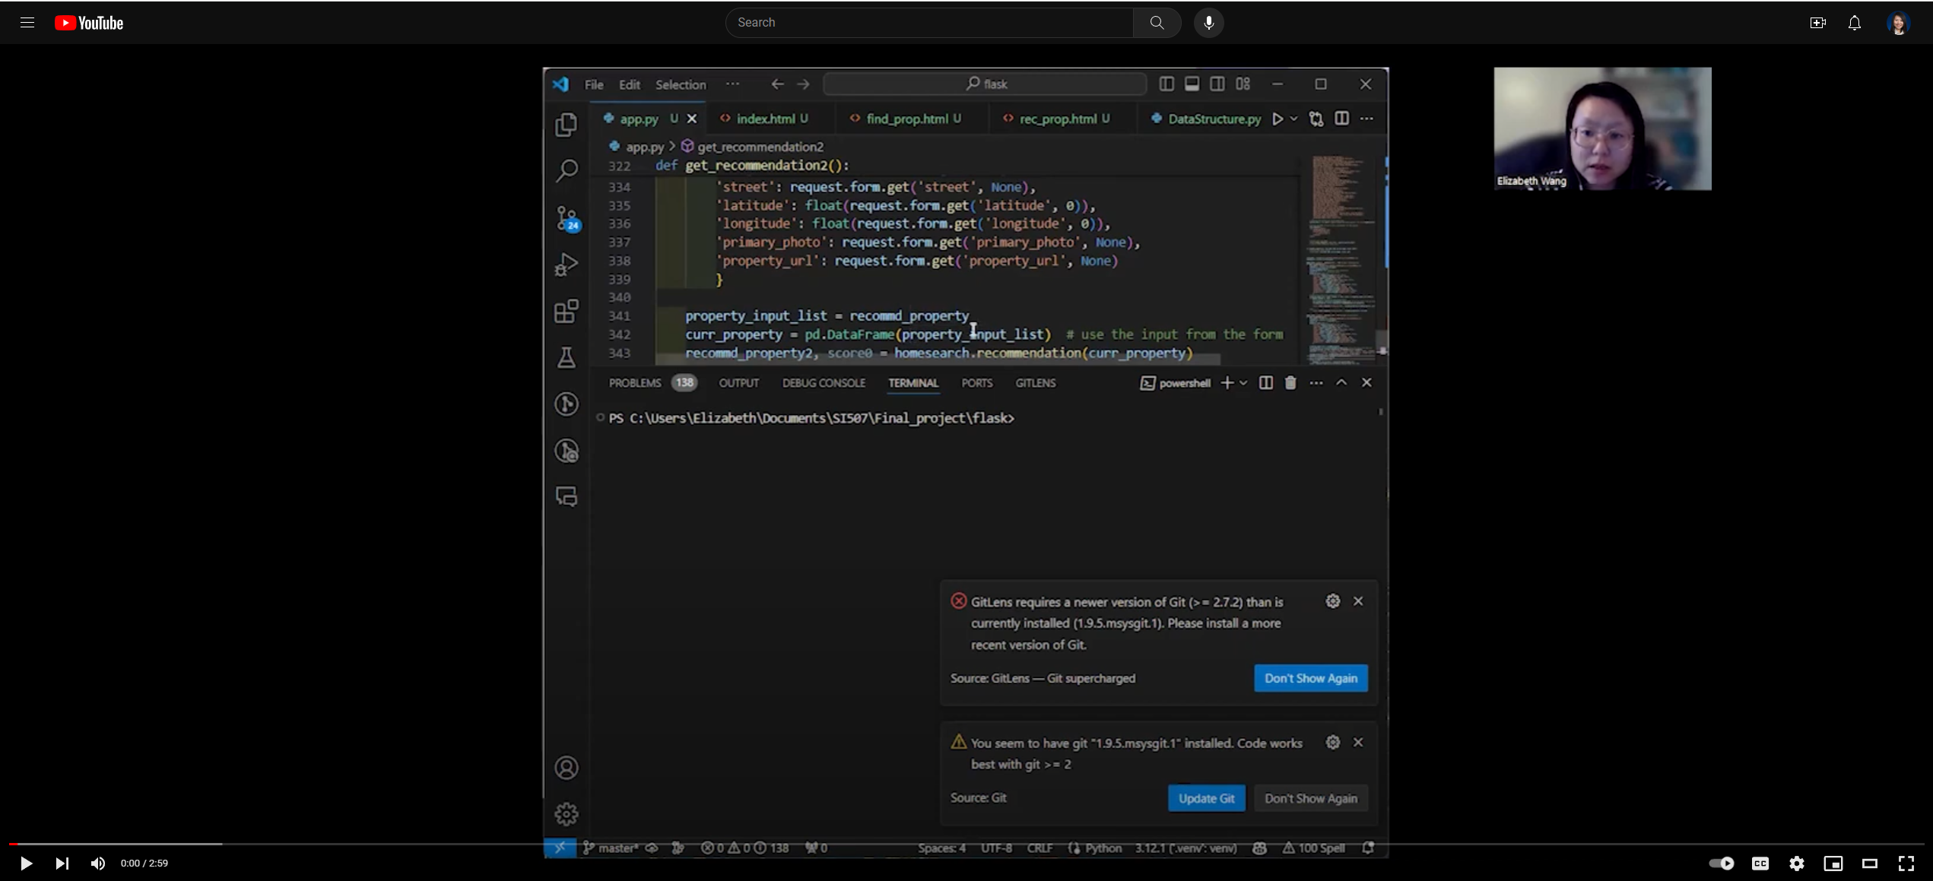This screenshot has width=1933, height=881.
Task: Switch to the DEBUG CONSOLE tab
Action: (x=824, y=383)
